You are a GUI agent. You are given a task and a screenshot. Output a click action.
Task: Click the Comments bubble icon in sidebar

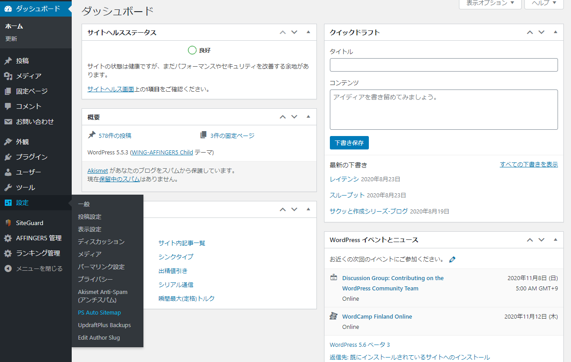[x=8, y=106]
